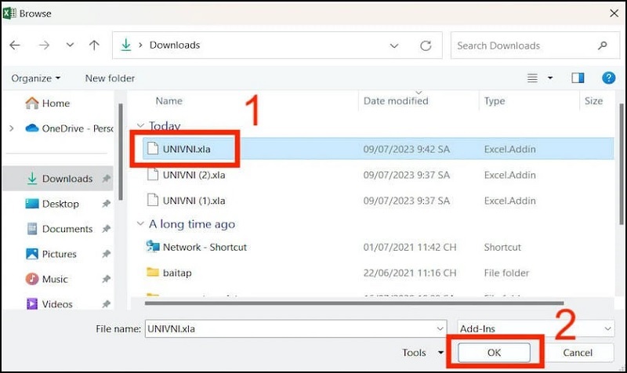Sort files by Date modified column
The image size is (627, 373).
point(396,101)
